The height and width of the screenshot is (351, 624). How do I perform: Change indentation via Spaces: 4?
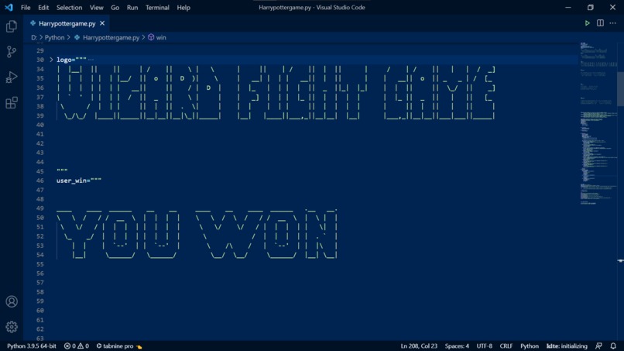tap(457, 346)
